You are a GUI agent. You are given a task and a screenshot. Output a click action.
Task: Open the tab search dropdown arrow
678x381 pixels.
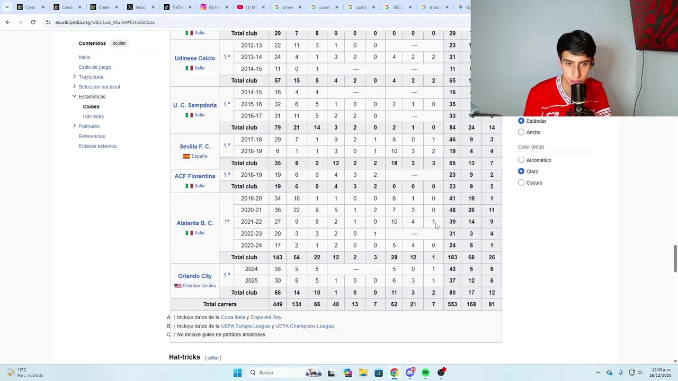point(7,7)
